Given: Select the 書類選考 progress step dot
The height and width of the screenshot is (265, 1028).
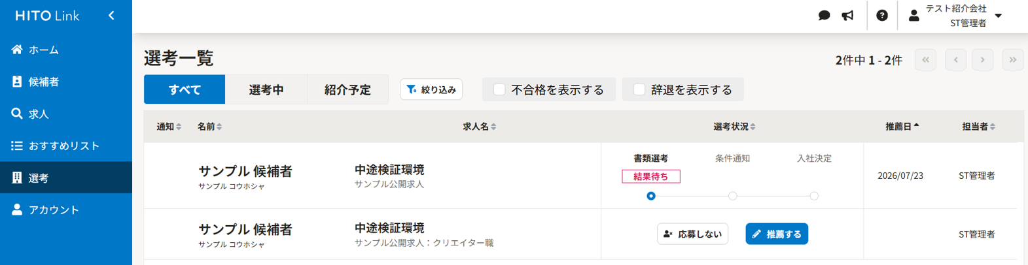Looking at the screenshot, I should [650, 196].
